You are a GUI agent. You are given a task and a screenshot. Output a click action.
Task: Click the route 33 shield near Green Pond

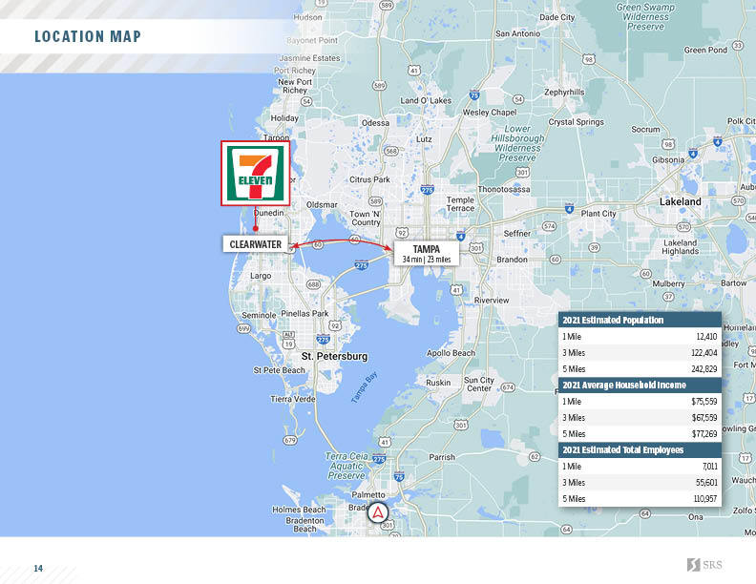tap(738, 45)
